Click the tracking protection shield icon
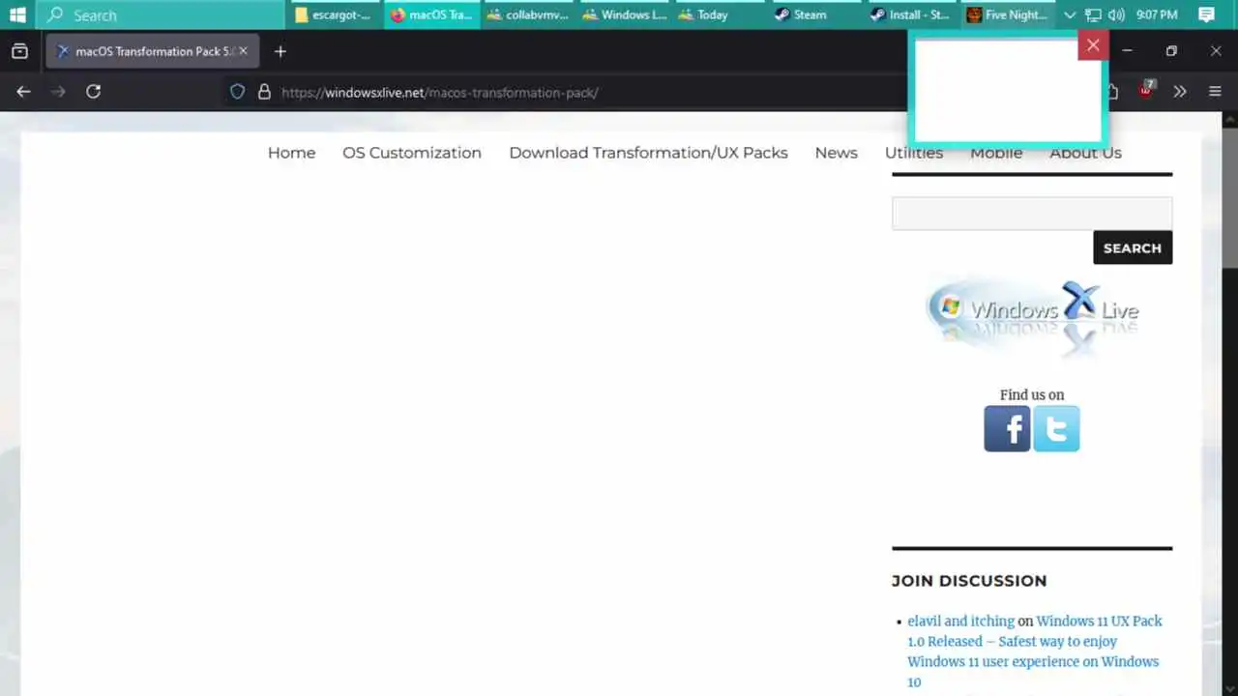The height and width of the screenshot is (696, 1238). 237,92
